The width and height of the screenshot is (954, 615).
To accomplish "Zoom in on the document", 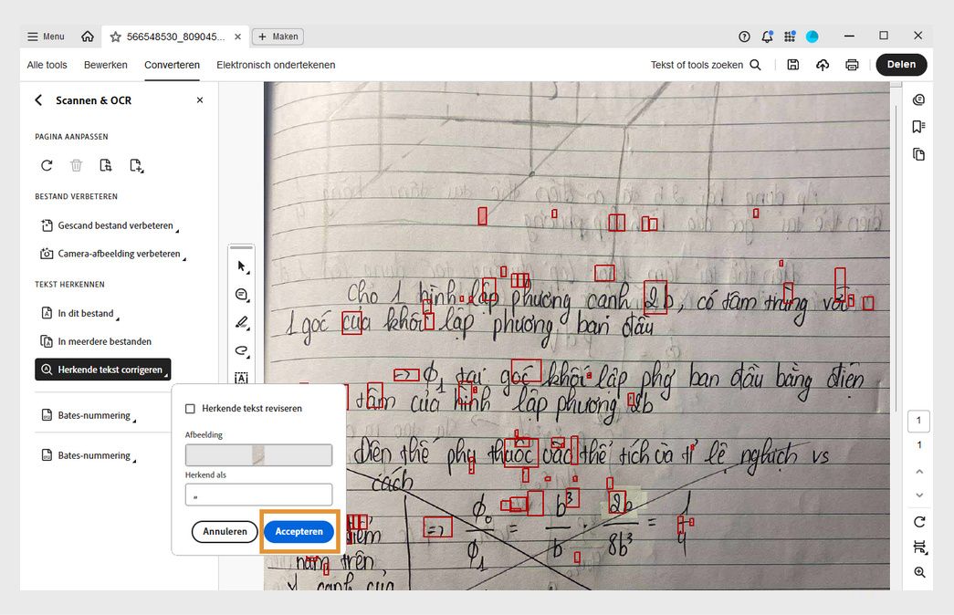I will click(x=919, y=572).
